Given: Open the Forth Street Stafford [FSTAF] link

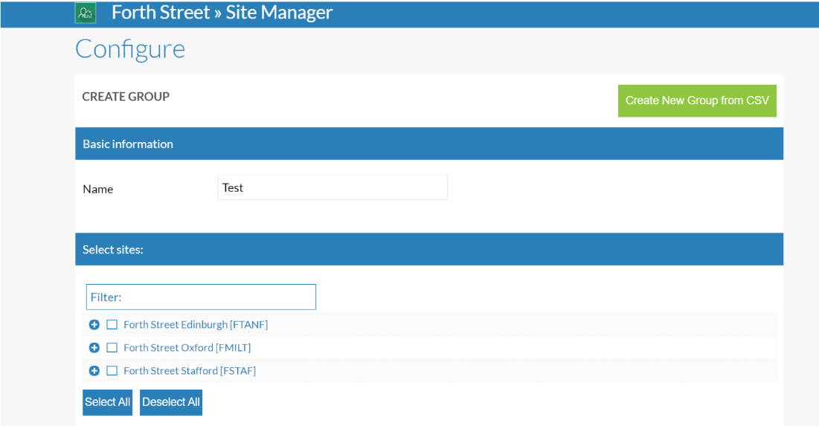Looking at the screenshot, I should click(189, 371).
